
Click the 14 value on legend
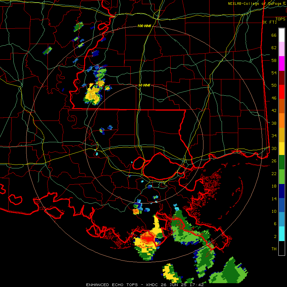pos(274,199)
